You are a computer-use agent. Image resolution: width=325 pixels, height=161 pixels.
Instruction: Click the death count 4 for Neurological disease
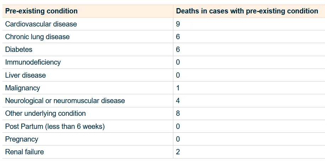click(x=178, y=101)
